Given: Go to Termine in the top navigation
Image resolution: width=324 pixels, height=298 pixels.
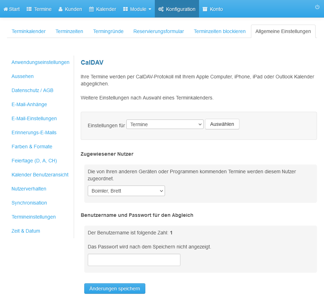Looking at the screenshot, I should [x=39, y=9].
